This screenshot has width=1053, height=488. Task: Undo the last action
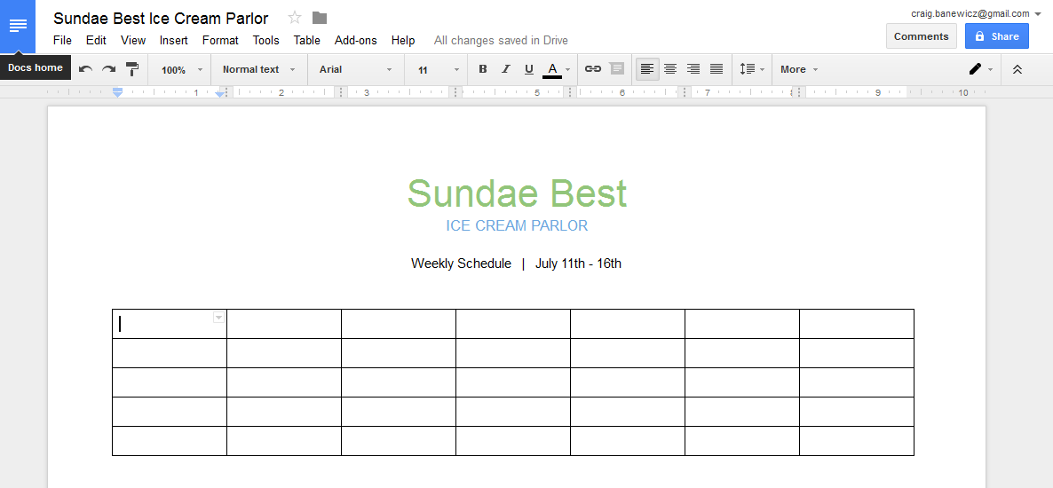point(85,69)
